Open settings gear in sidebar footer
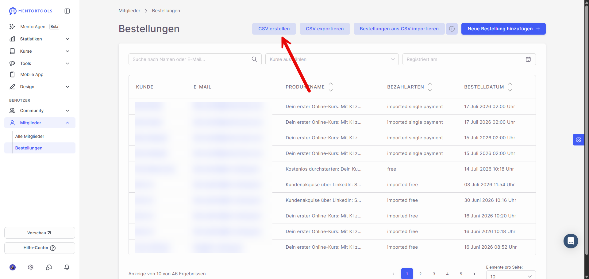589x279 pixels. tap(31, 267)
